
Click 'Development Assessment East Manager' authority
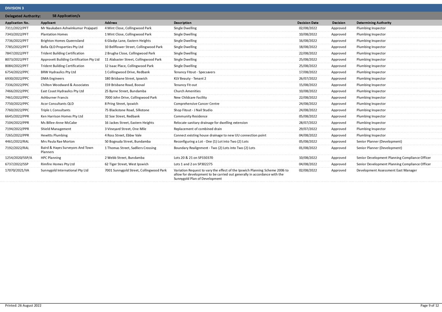tap(387, 170)
